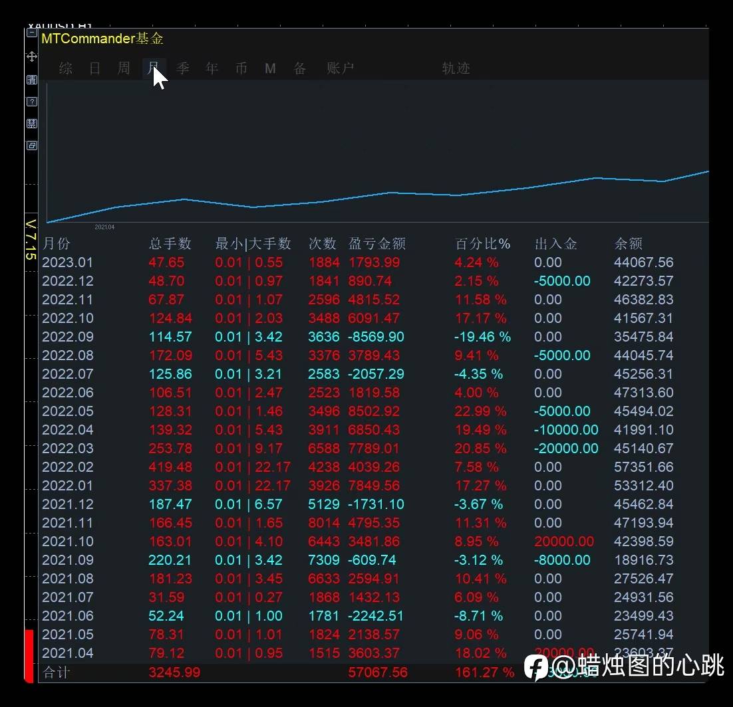Image resolution: width=733 pixels, height=707 pixels.
Task: Click the 清 clear icon in the sidebar
Action: click(x=31, y=79)
